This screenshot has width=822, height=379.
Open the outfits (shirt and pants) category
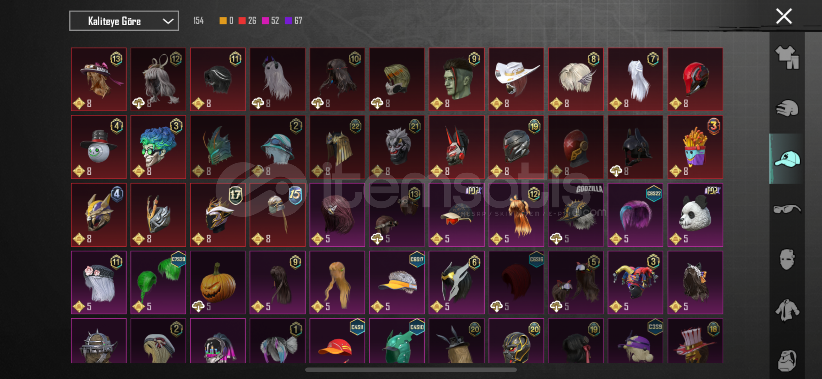click(x=787, y=57)
